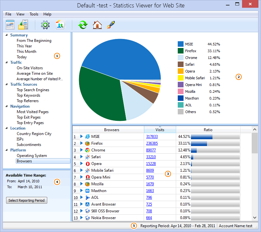Select On-Site Visitors tree item
261x232 pixels.
click(x=30, y=68)
